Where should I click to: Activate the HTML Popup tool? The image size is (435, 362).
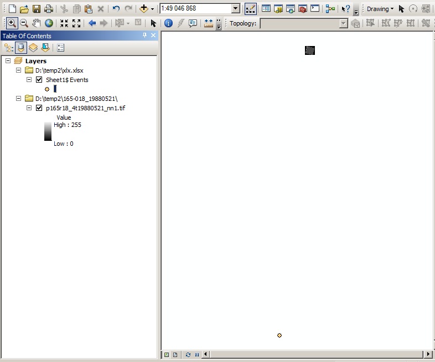coord(193,23)
